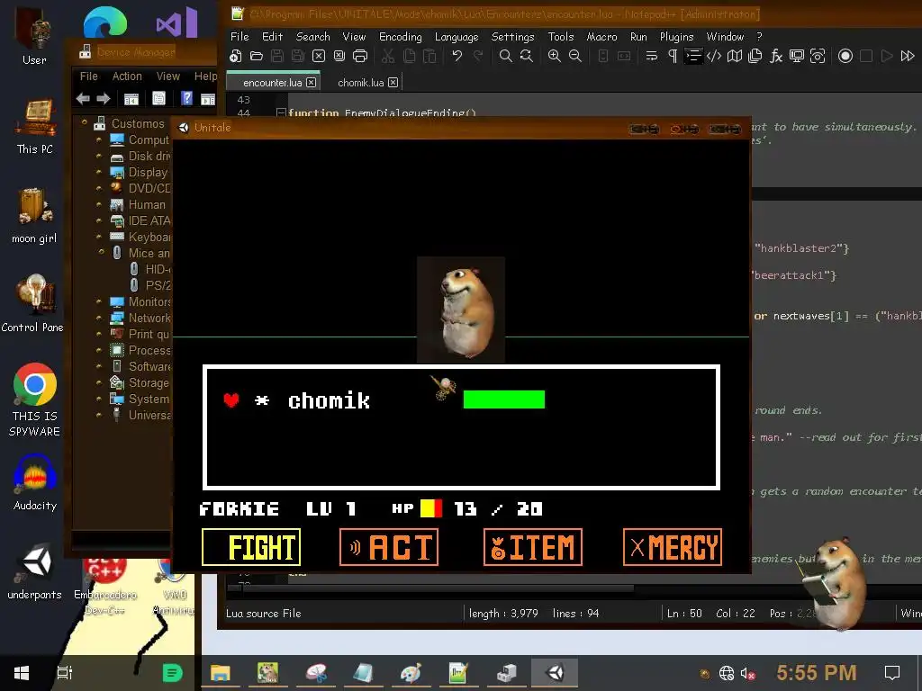Open the File menu in Notepad++
The width and height of the screenshot is (922, 691).
[x=240, y=36]
